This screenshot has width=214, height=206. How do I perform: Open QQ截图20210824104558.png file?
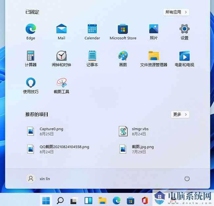tap(58, 149)
